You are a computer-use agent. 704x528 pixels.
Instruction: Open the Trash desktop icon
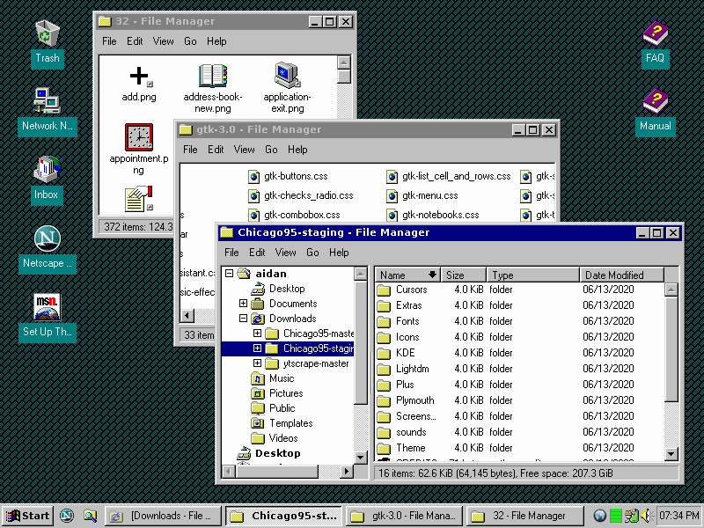click(x=47, y=35)
